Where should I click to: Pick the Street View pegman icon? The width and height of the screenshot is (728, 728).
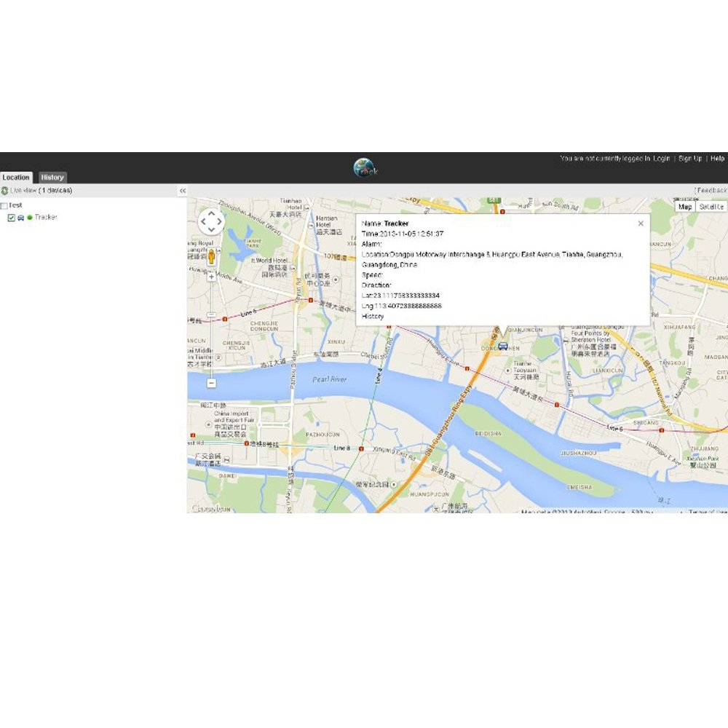point(211,256)
